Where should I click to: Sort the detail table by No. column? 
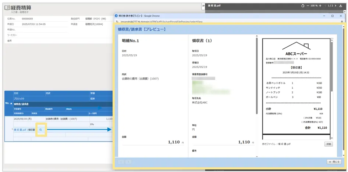[x=8, y=104]
